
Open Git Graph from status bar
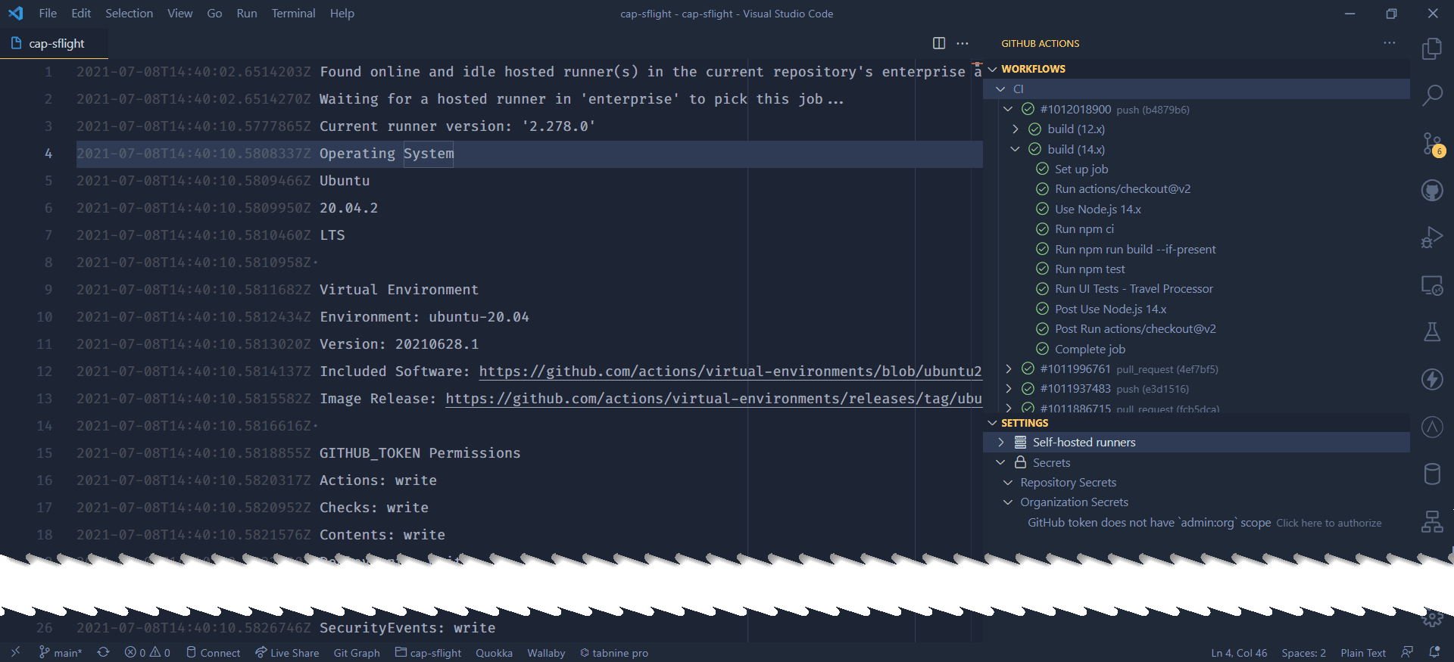pos(357,652)
